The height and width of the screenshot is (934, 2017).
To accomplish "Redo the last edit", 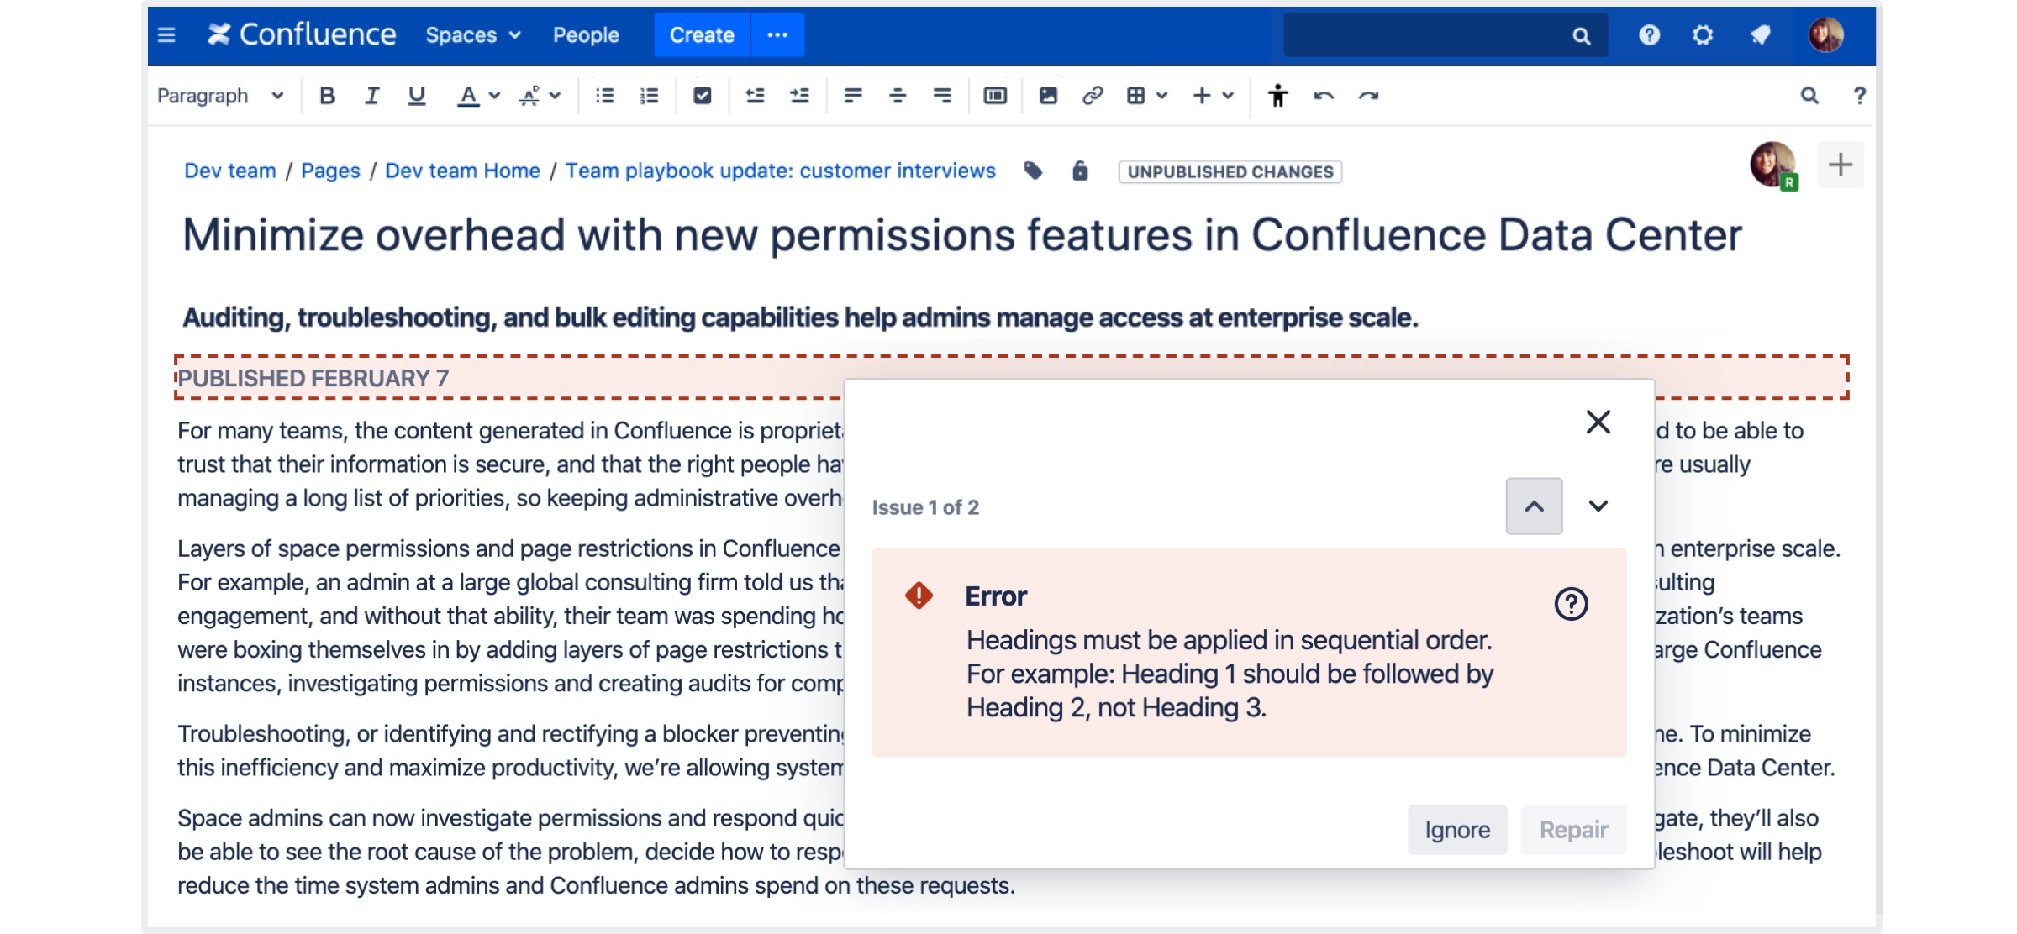I will click(1368, 96).
